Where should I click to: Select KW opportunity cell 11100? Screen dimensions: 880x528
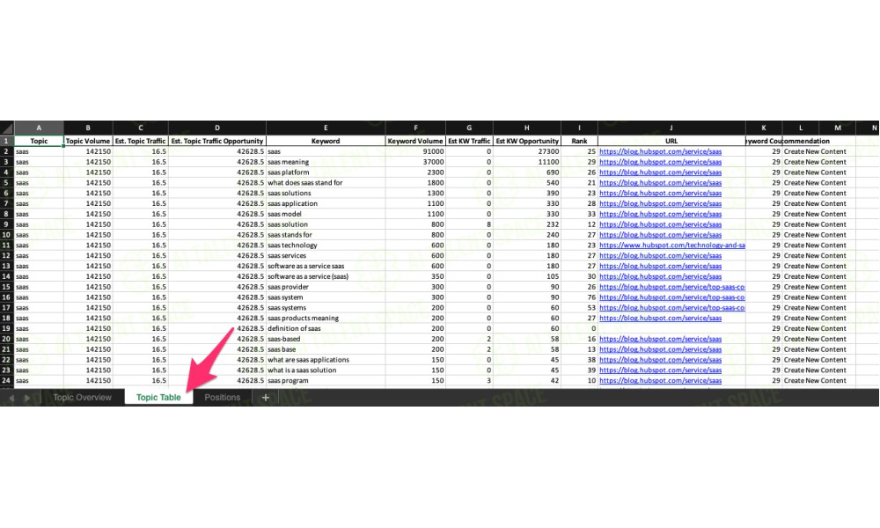pos(526,162)
